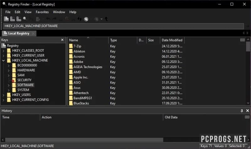The width and height of the screenshot is (251, 149).
Task: Open the Window menu
Action: [x=59, y=12]
